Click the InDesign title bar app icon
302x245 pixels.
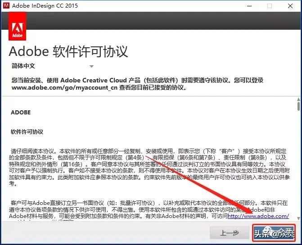(6, 5)
